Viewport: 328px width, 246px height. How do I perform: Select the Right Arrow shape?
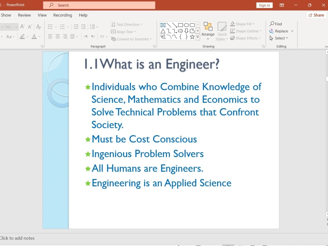pyautogui.click(x=180, y=31)
